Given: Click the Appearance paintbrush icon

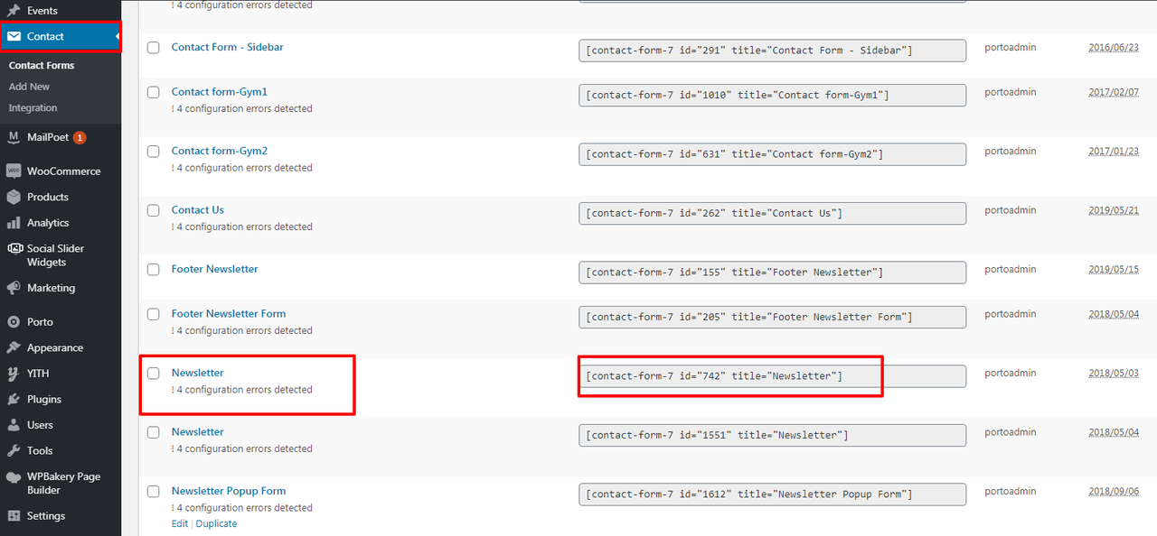Looking at the screenshot, I should [14, 348].
